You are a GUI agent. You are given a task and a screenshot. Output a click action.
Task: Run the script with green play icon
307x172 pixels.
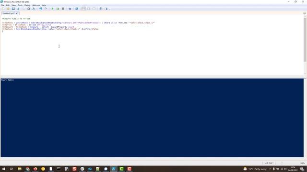click(x=52, y=9)
